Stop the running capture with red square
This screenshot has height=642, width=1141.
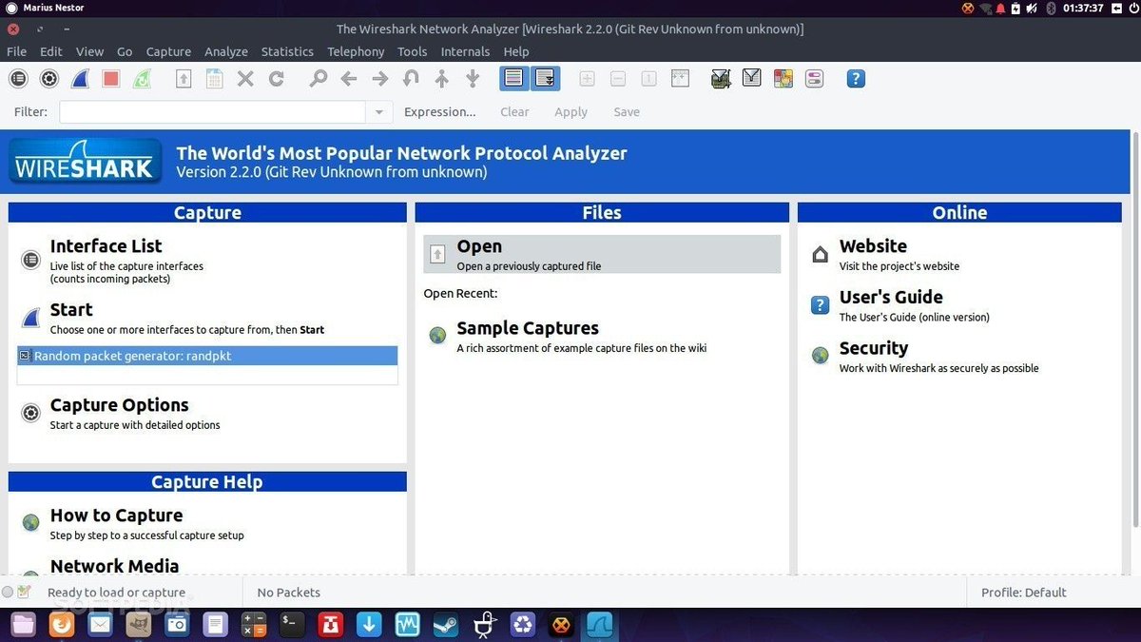pos(111,79)
